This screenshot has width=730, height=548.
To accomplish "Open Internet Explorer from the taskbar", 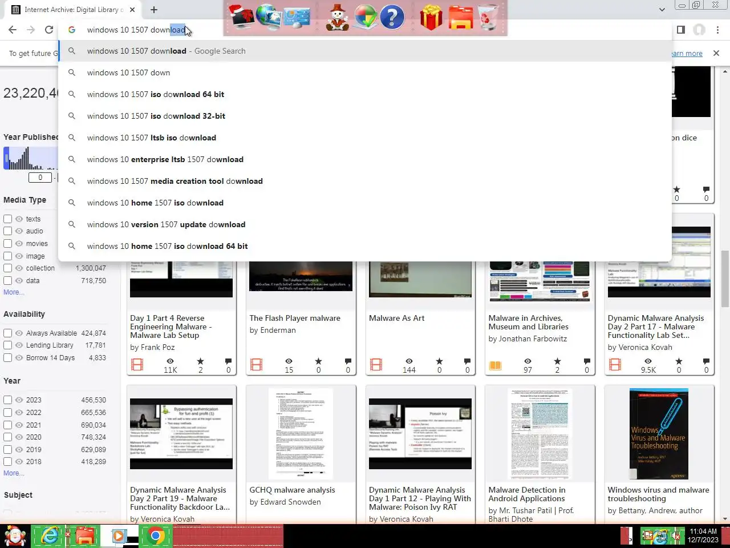I will pos(49,537).
